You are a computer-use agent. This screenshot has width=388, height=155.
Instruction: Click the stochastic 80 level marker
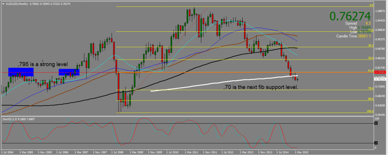point(376,123)
